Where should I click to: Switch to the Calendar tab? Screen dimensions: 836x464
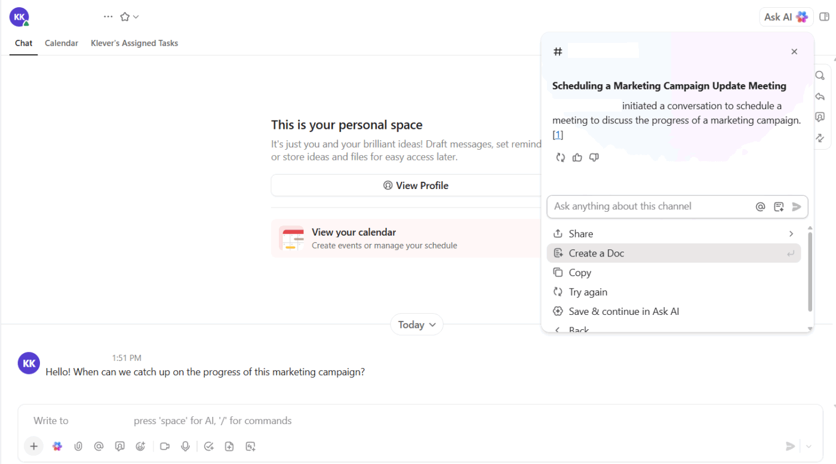click(x=62, y=43)
